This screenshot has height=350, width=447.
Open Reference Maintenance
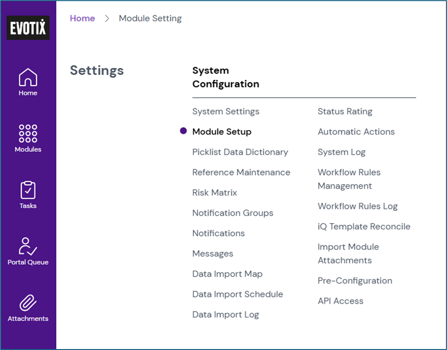pyautogui.click(x=241, y=173)
